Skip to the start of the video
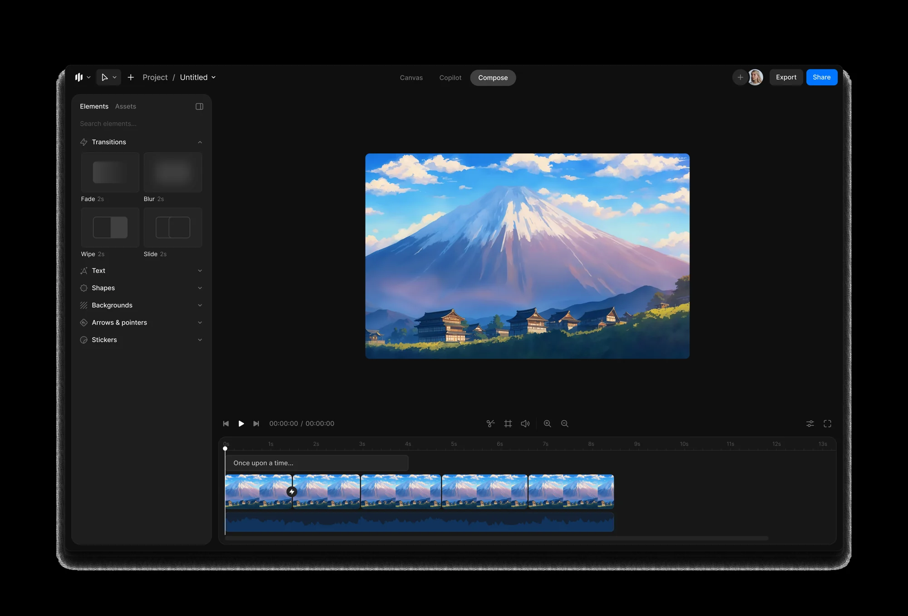Screen dimensions: 908x616 point(226,424)
